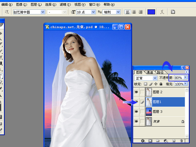
Task: Click the anti-aliasing aa icon
Action: pyautogui.click(x=100, y=12)
